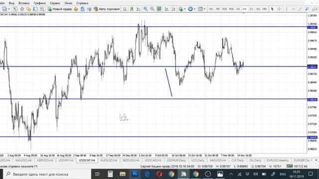
Task: Click the head-shaped icon after MetaEditor
Action: pos(82,9)
